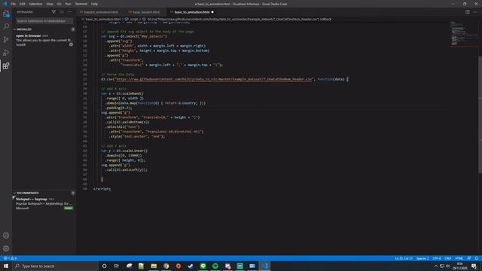482x271 pixels.
Task: Select the basic_to_animation.html tab
Action: point(192,12)
